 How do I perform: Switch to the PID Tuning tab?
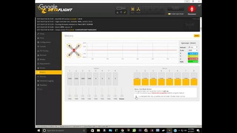[x=49, y=51]
